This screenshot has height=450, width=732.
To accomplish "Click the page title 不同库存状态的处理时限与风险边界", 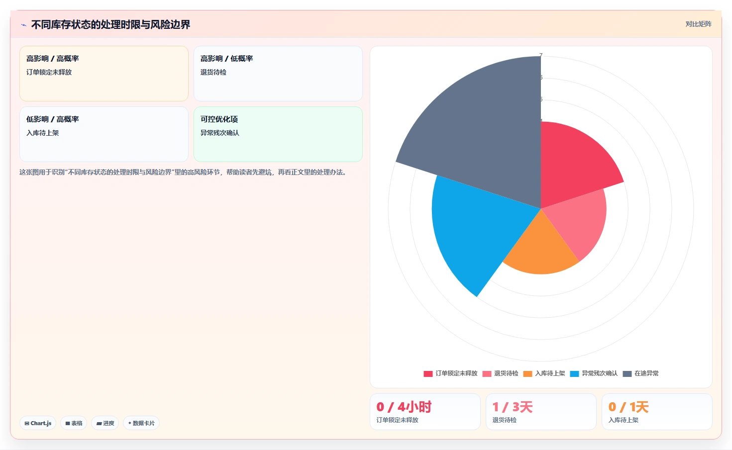I will coord(110,24).
